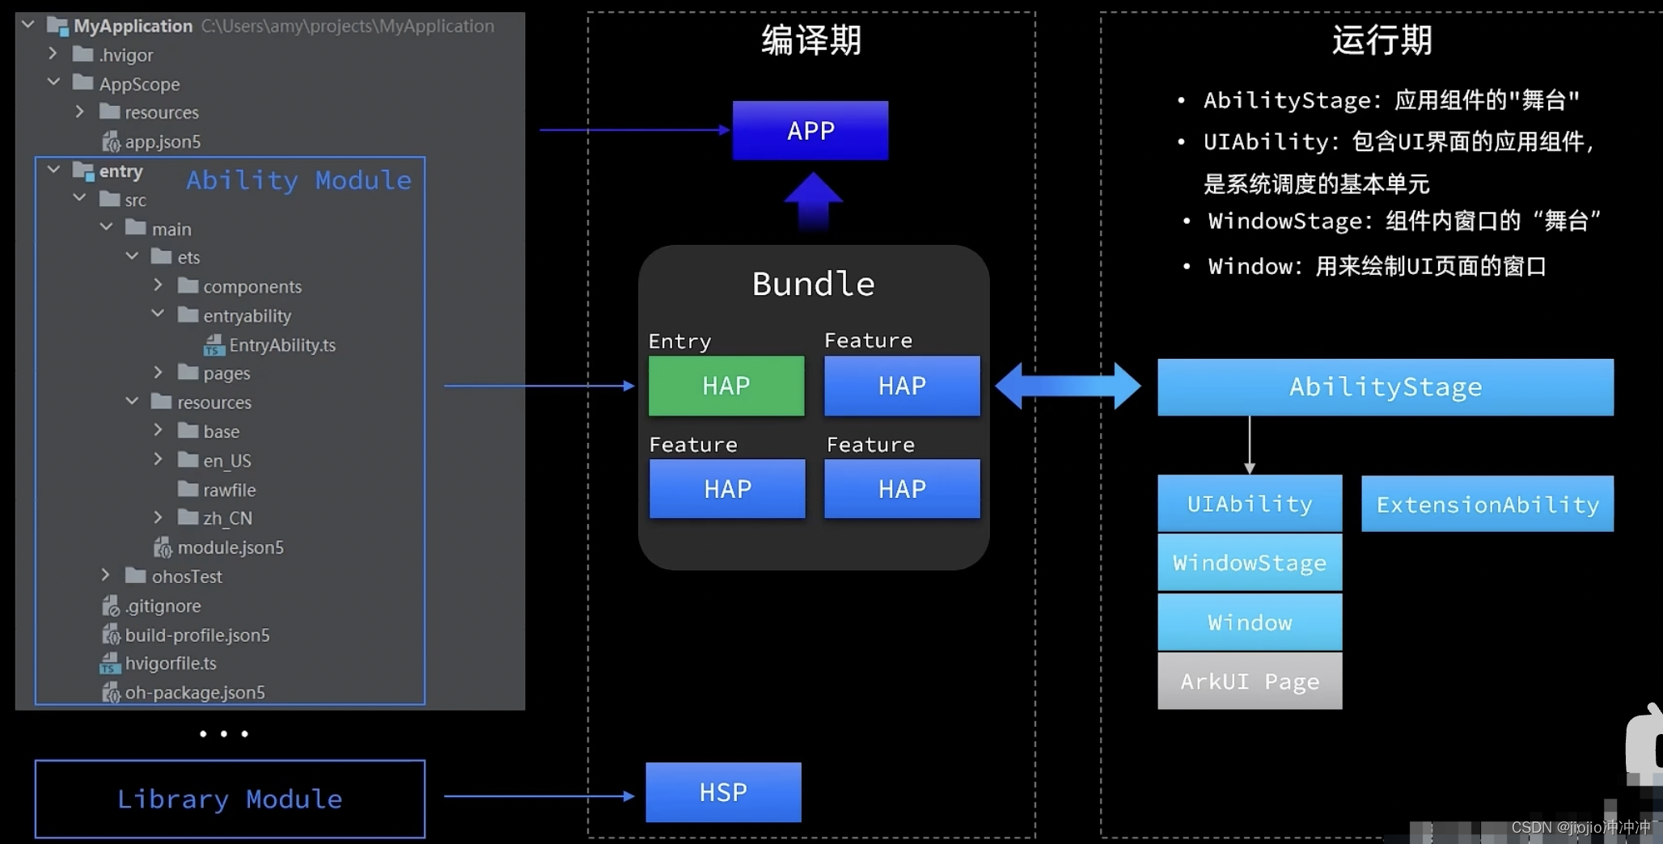Click the pages folder icon
This screenshot has height=844, width=1663.
tap(188, 372)
